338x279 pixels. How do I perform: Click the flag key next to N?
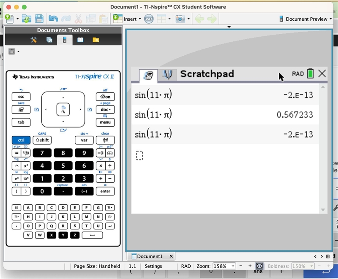click(110, 217)
